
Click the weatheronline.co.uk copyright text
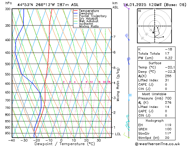pyautogui.click(x=157, y=144)
